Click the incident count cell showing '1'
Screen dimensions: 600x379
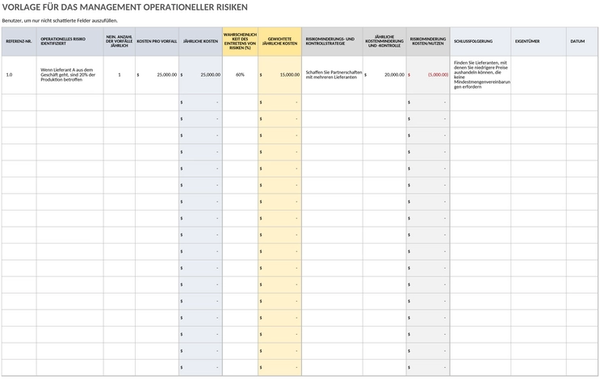click(120, 75)
